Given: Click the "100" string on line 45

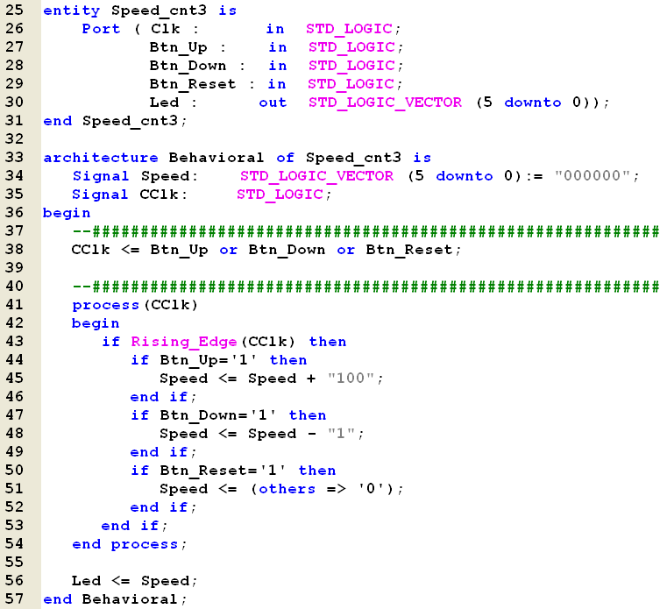Looking at the screenshot, I should (x=351, y=378).
